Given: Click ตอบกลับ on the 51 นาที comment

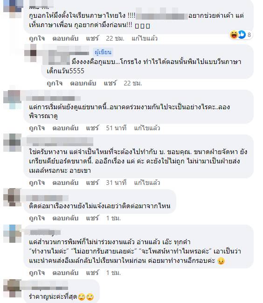Looking at the screenshot, I should (x=65, y=128).
